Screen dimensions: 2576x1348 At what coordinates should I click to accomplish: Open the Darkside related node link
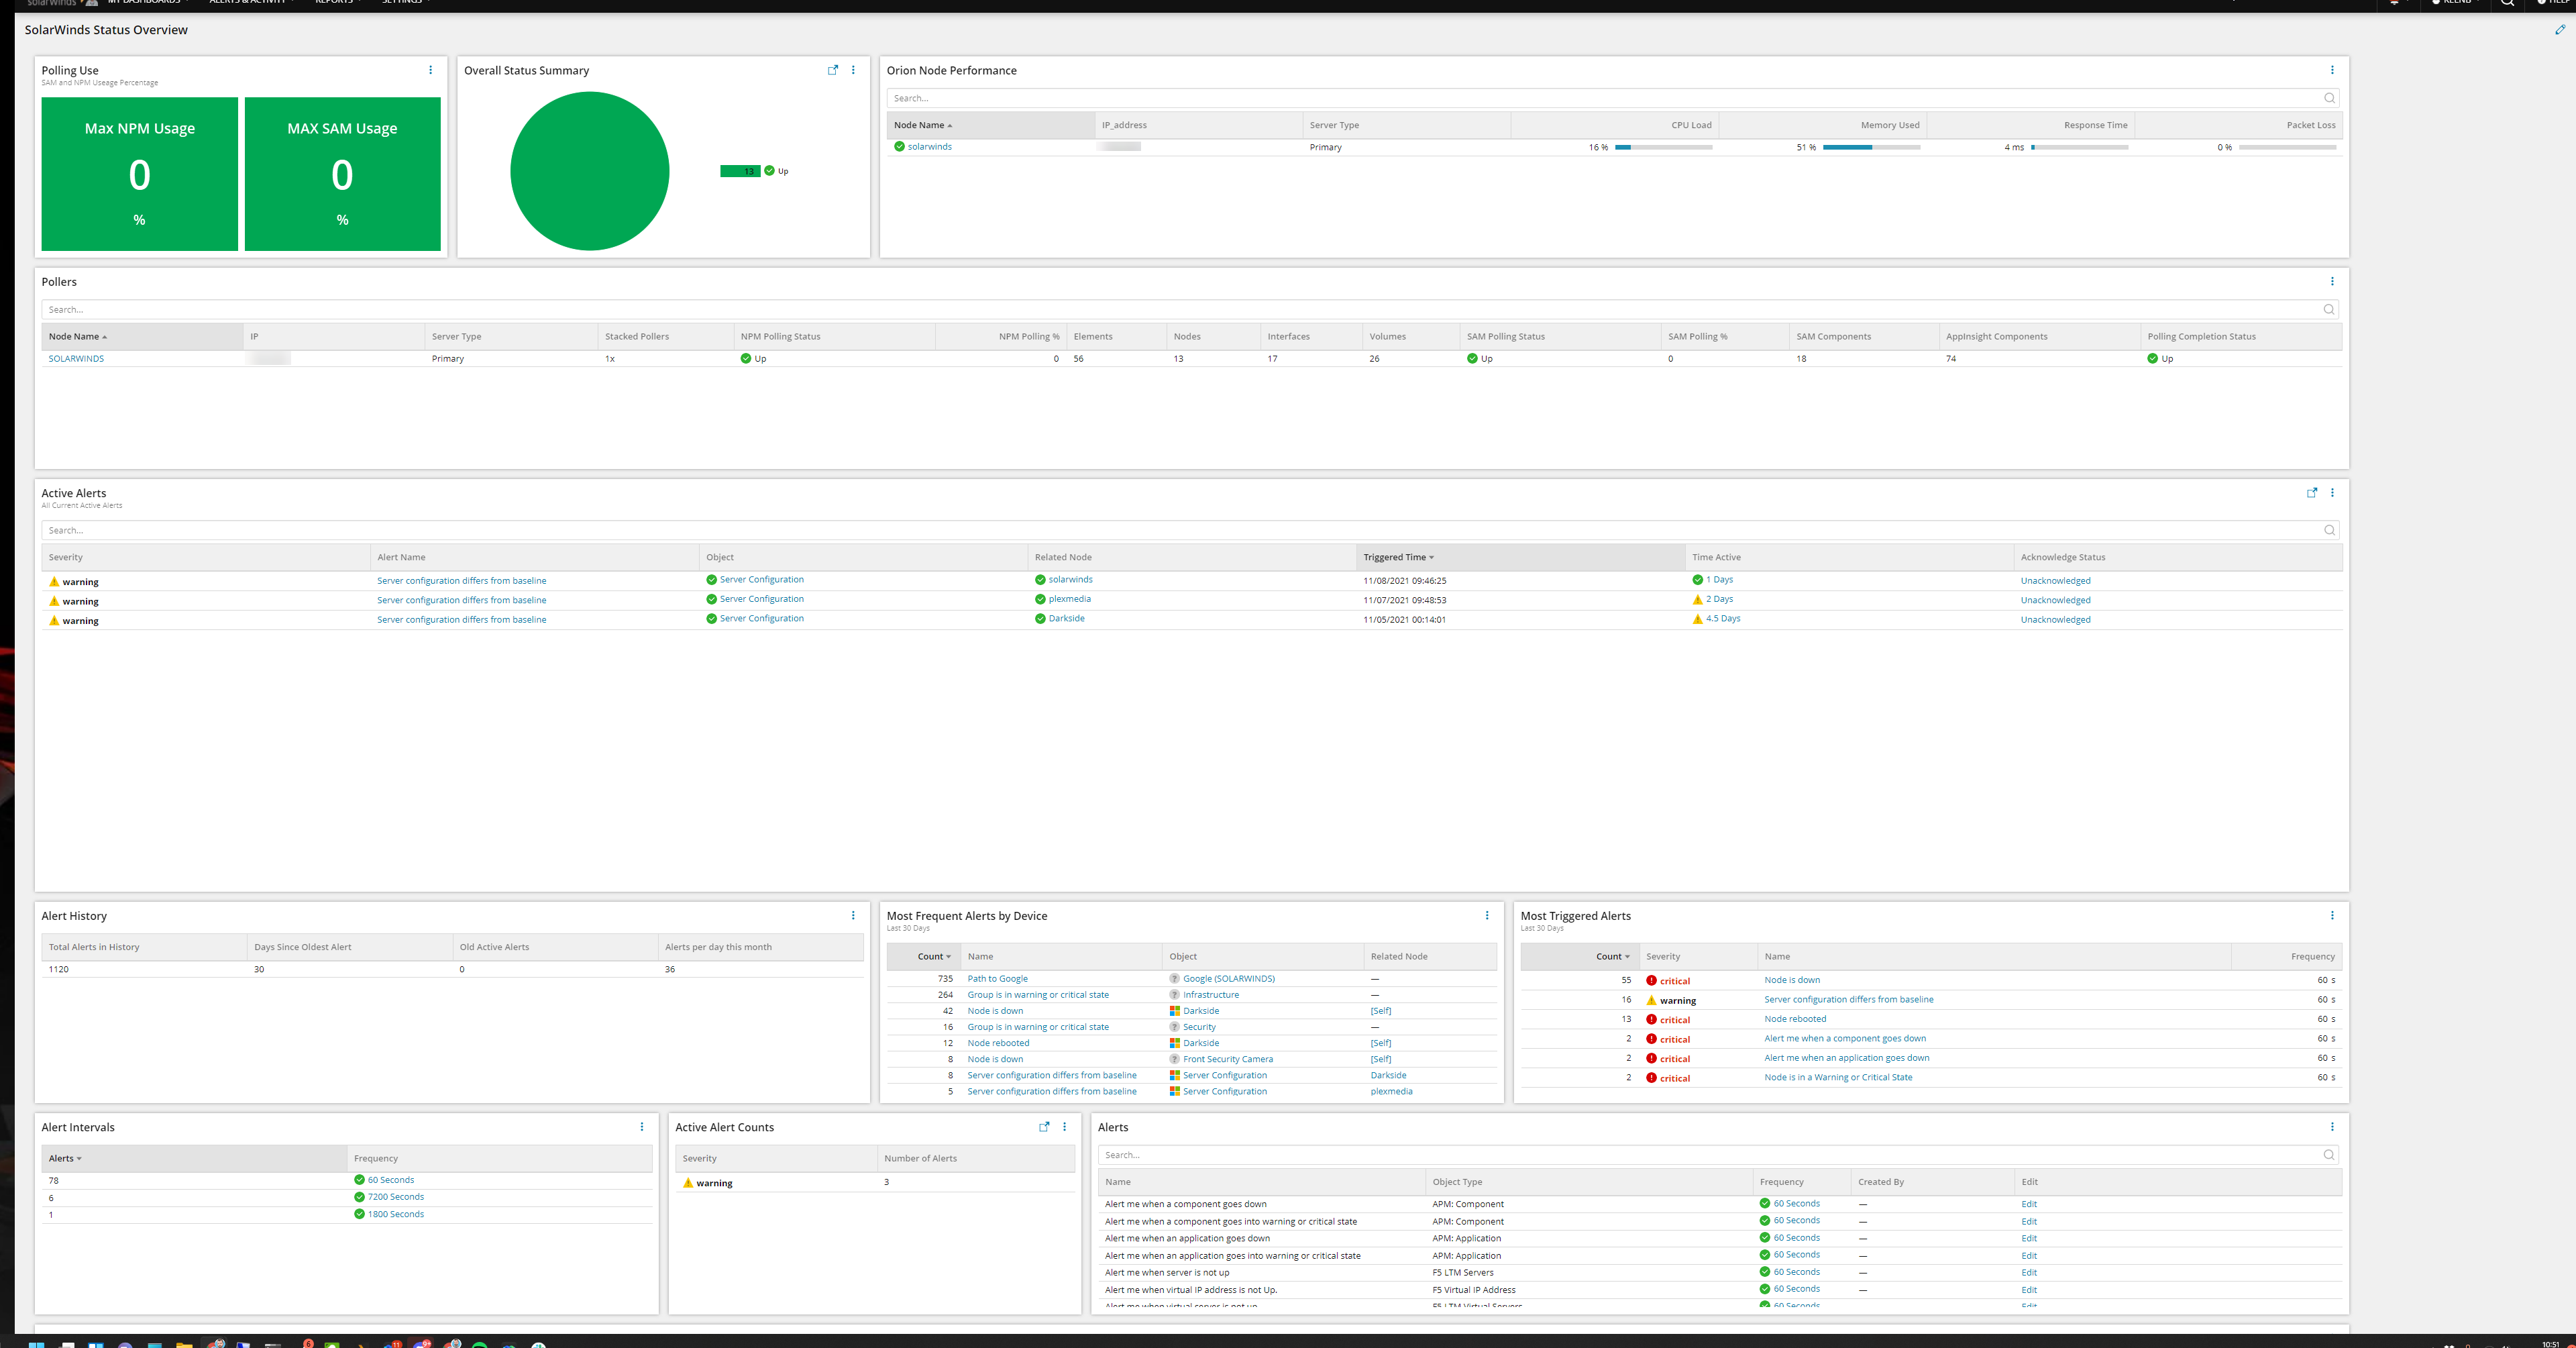click(1066, 618)
